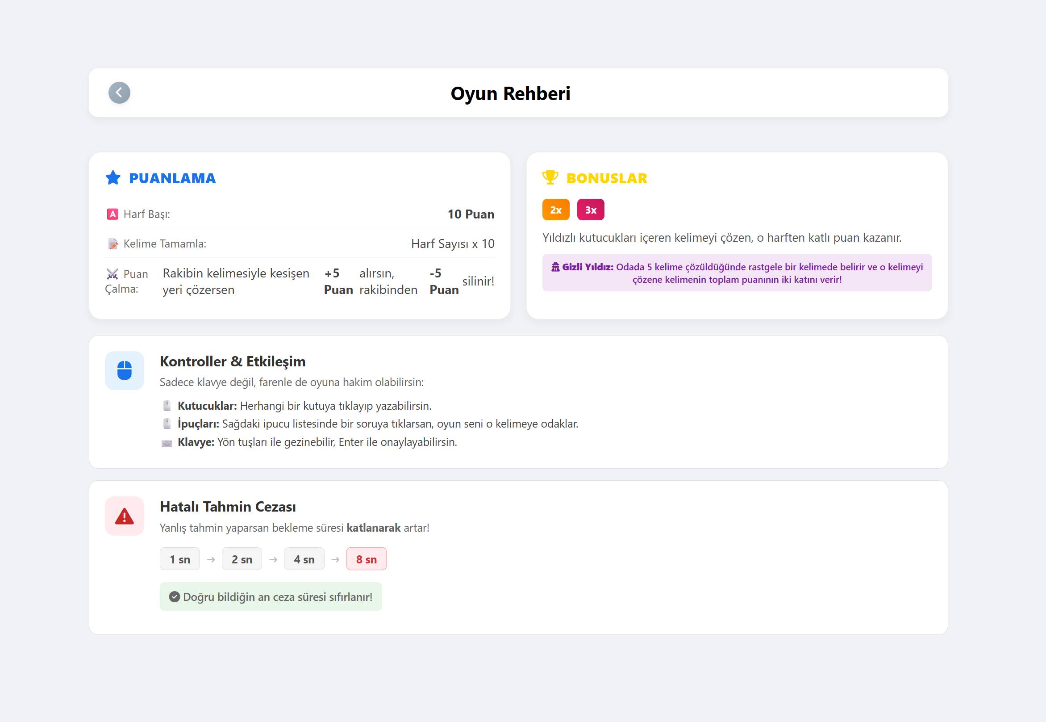Click the blue mouse icon tile
The image size is (1046, 722).
point(124,370)
